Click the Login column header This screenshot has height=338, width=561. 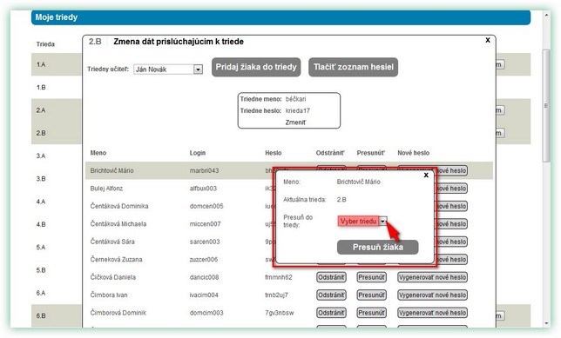point(198,153)
